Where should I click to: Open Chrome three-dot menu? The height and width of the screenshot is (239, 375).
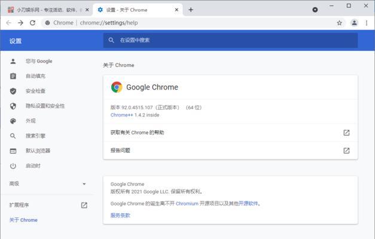[367, 23]
